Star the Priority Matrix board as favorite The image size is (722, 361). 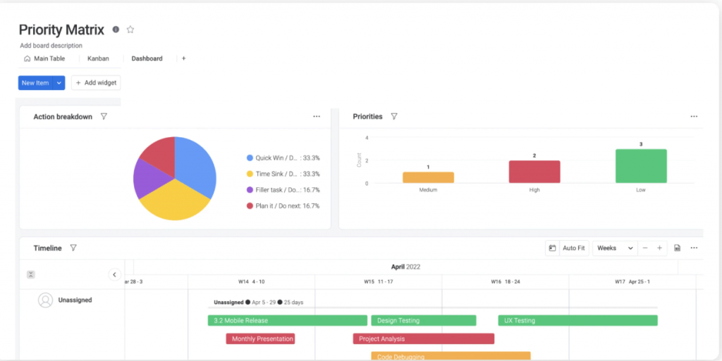[130, 30]
